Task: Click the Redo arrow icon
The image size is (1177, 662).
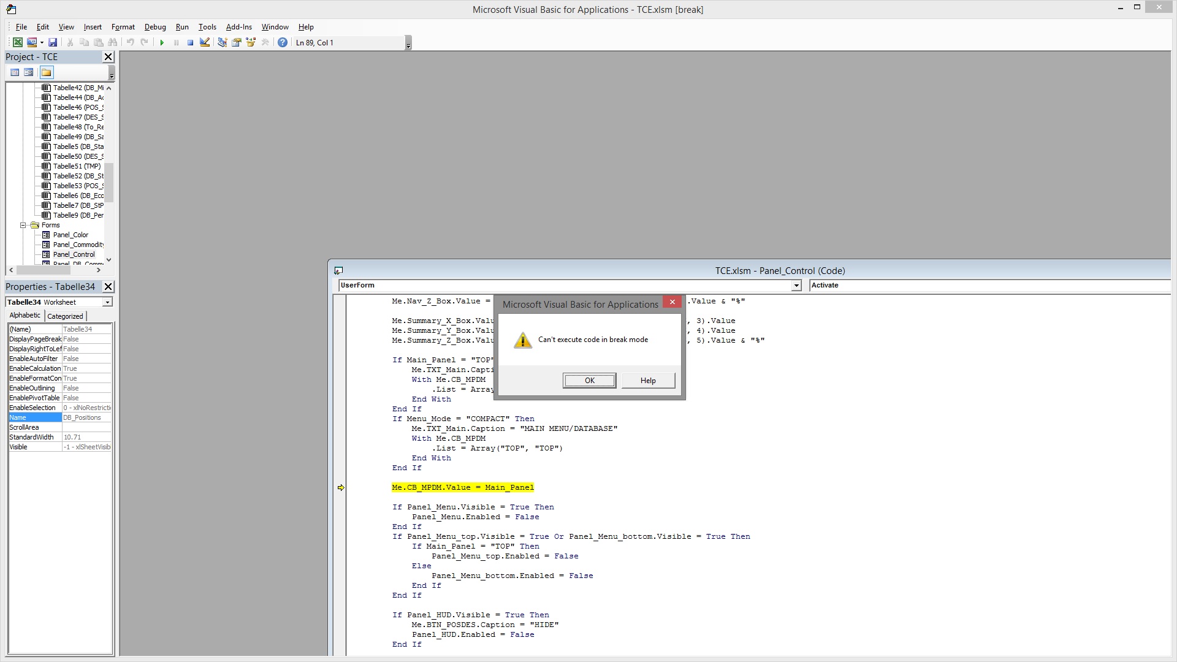Action: coord(144,42)
